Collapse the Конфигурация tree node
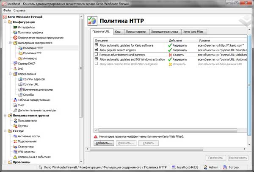Screen dimensions: 254x172 pos(5,22)
